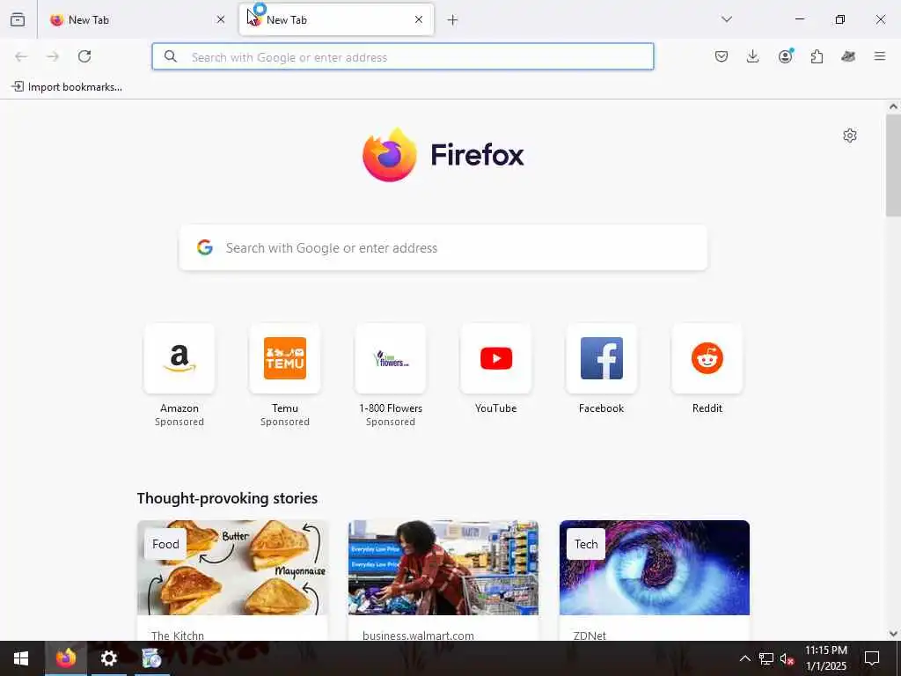Click the Tech category tag
Image resolution: width=901 pixels, height=676 pixels.
coord(586,544)
